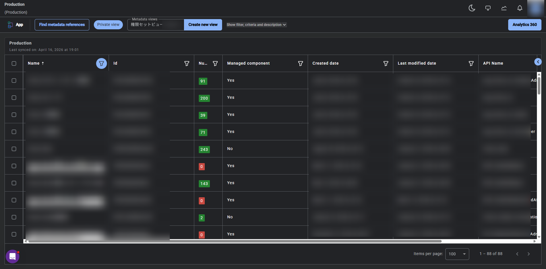Filter by Created date
Viewport: 546px width, 269px height.
(x=386, y=63)
